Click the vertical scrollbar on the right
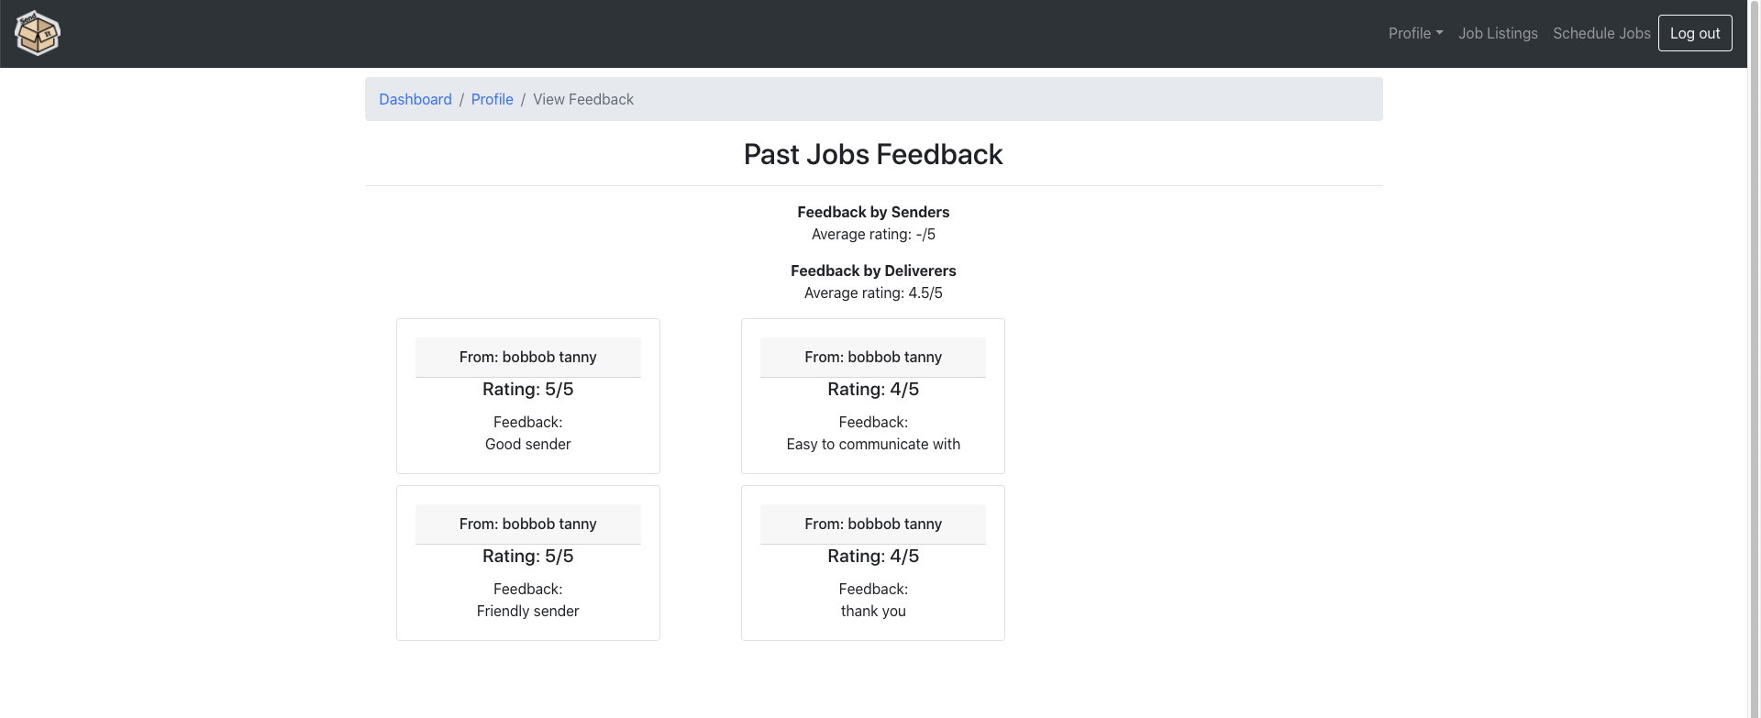Viewport: 1761px width, 718px height. (1755, 359)
